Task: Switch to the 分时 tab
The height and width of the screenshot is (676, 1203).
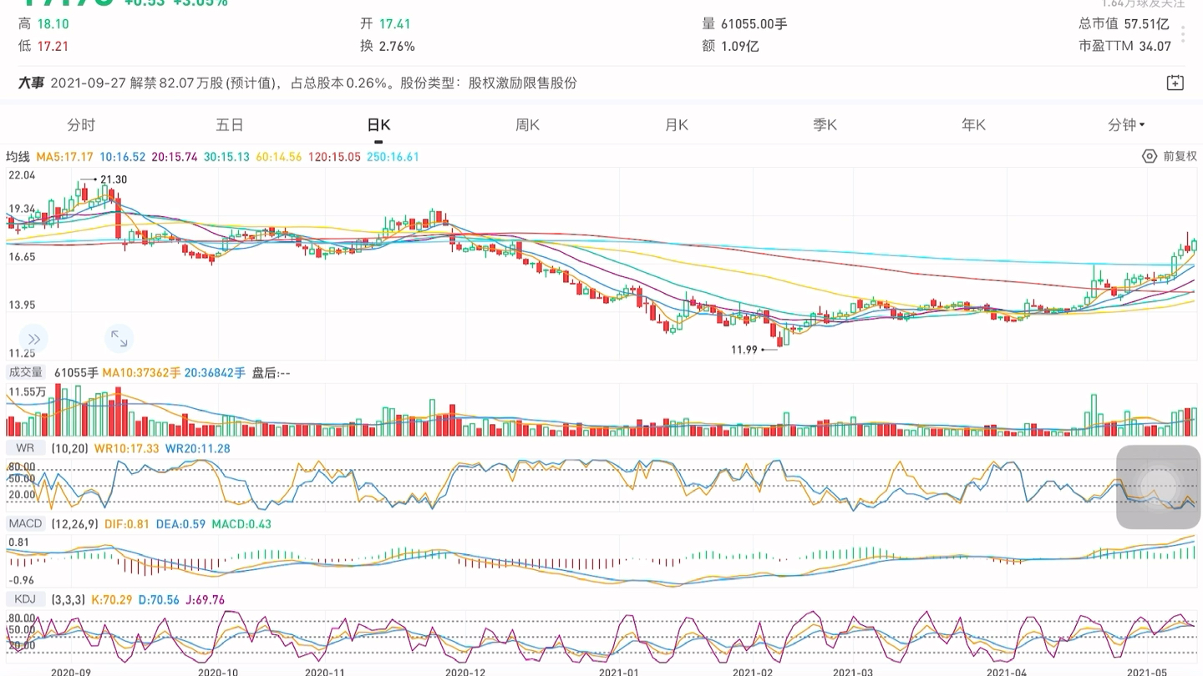Action: (x=81, y=125)
